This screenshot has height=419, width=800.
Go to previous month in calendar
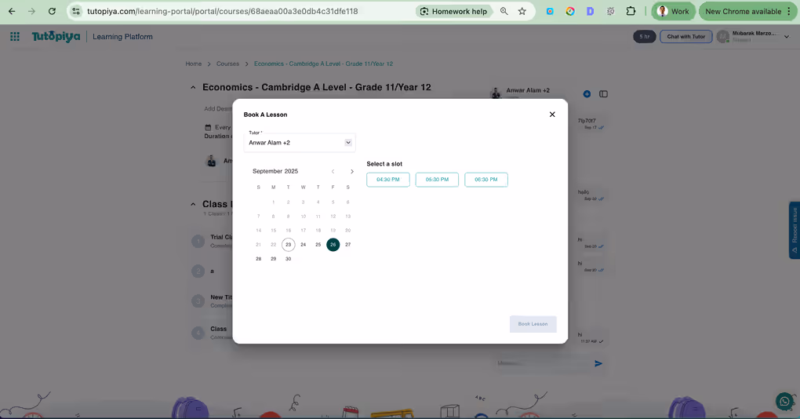pos(333,172)
